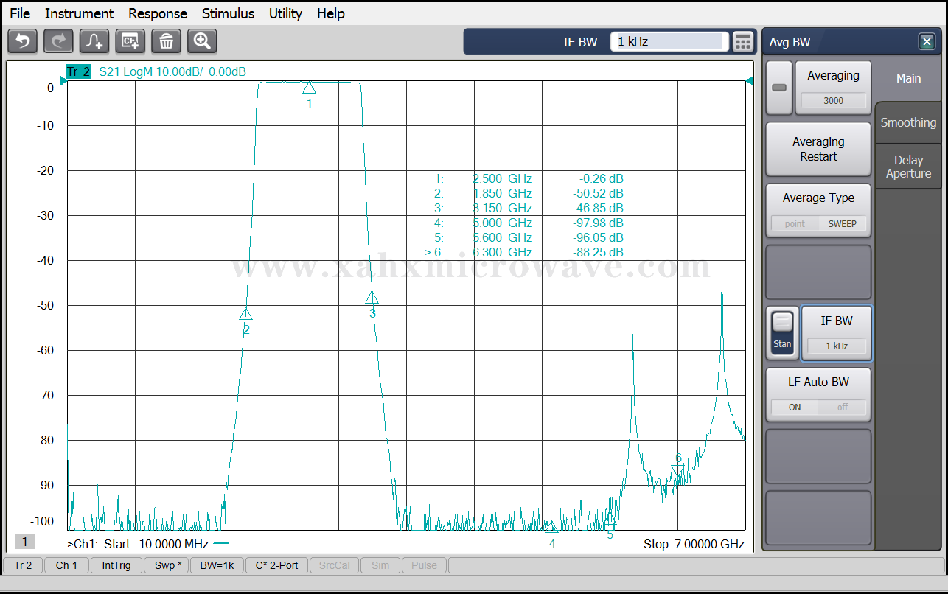Click the Start 10.0000 MHz label
948x594 pixels.
156,544
